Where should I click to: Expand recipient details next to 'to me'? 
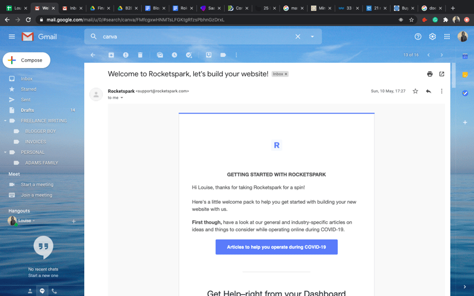(x=122, y=98)
